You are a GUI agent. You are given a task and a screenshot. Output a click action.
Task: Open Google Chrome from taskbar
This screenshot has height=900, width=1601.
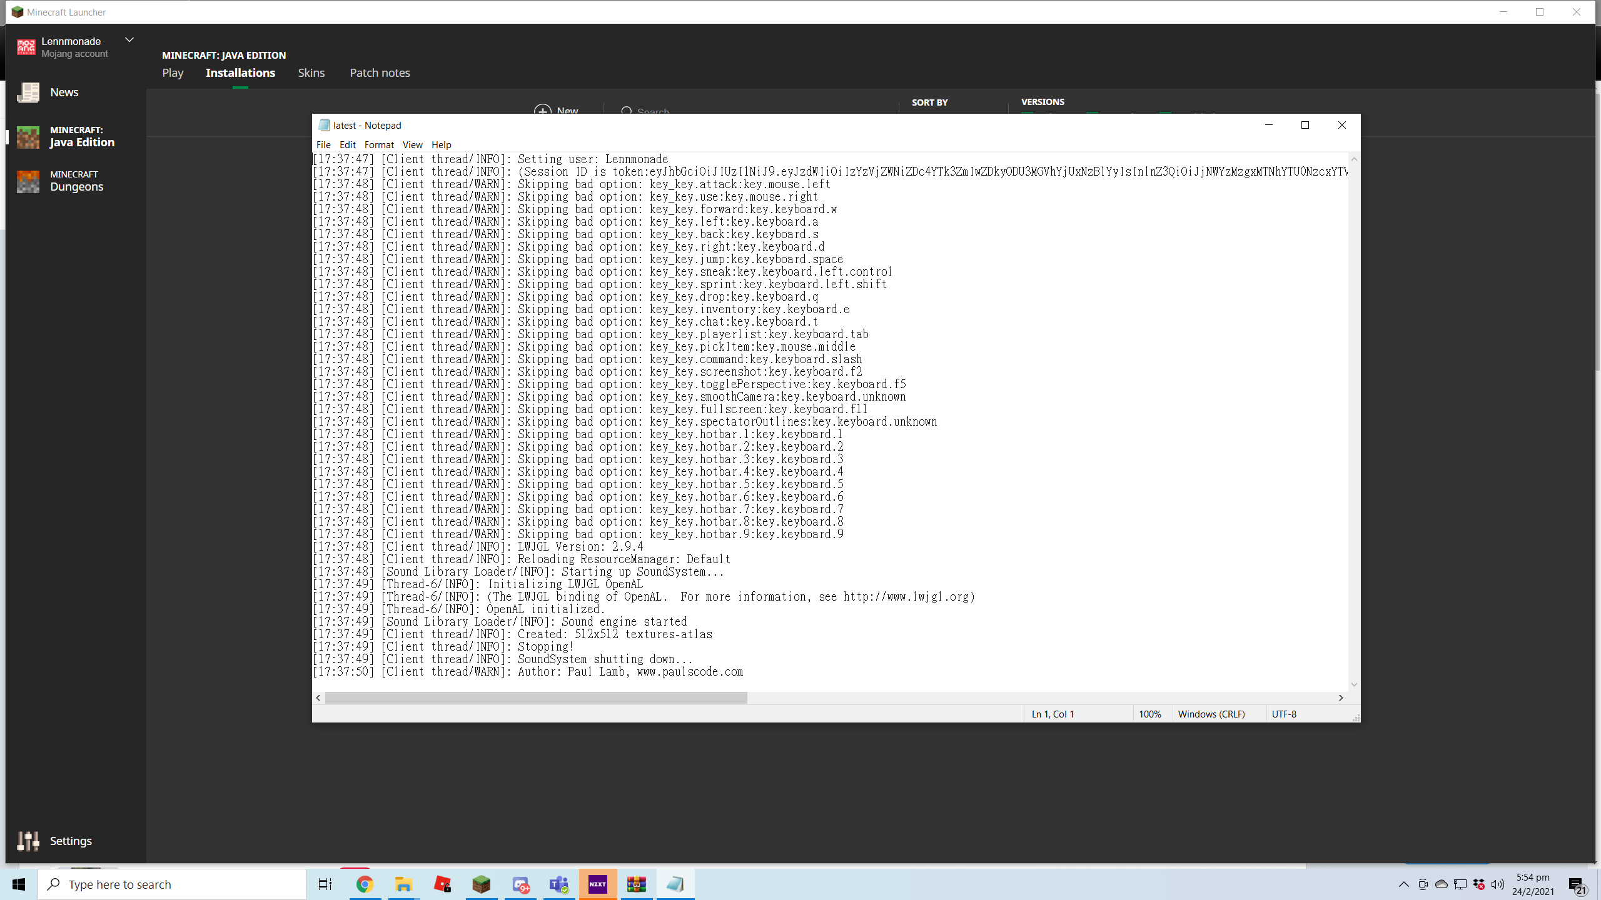click(x=365, y=884)
